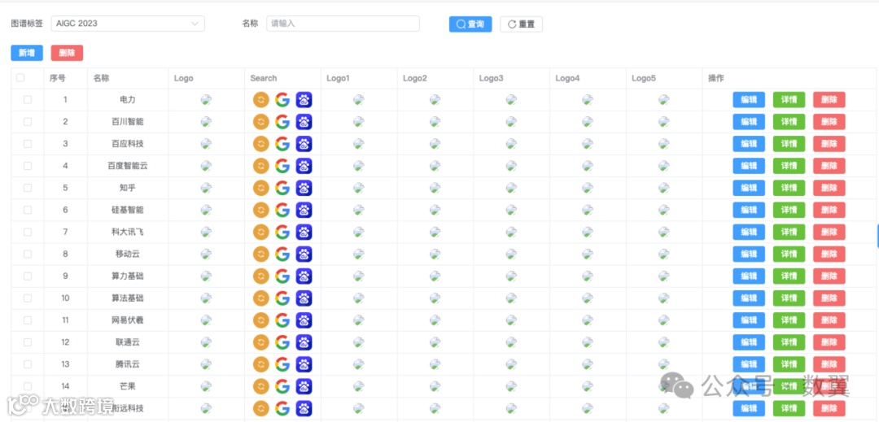Viewport: 879px width, 422px height.
Task: Click the name cell 联通云
Action: tap(128, 342)
